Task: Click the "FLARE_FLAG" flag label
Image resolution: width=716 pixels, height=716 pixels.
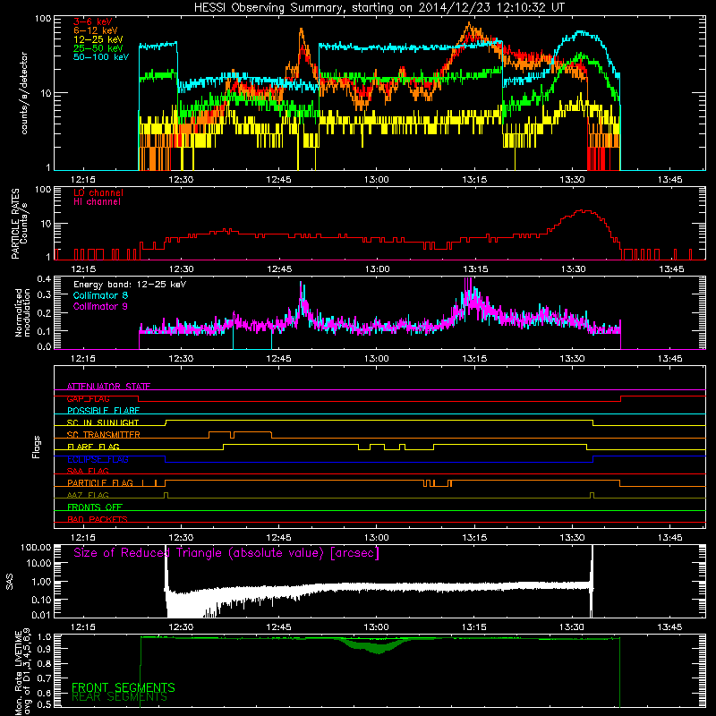Action: pyautogui.click(x=93, y=447)
